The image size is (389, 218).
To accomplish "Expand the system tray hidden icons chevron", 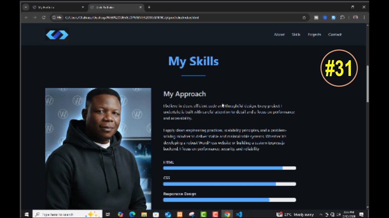I will pos(321,214).
